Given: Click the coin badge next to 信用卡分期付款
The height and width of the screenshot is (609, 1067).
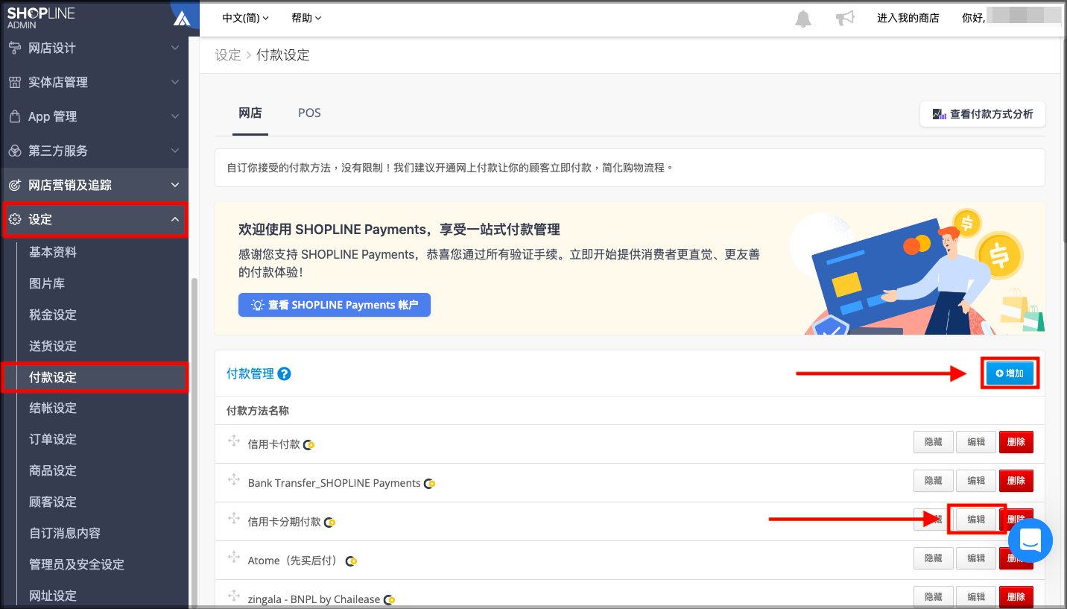Looking at the screenshot, I should [329, 523].
